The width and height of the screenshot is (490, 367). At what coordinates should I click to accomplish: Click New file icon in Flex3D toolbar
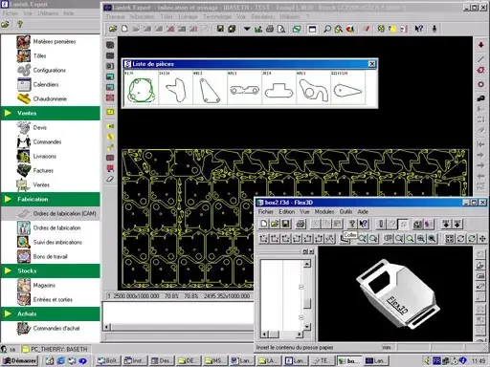(x=263, y=224)
